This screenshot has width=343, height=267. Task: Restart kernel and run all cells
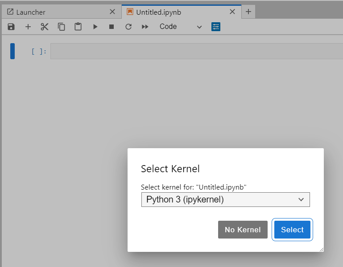pyautogui.click(x=145, y=27)
